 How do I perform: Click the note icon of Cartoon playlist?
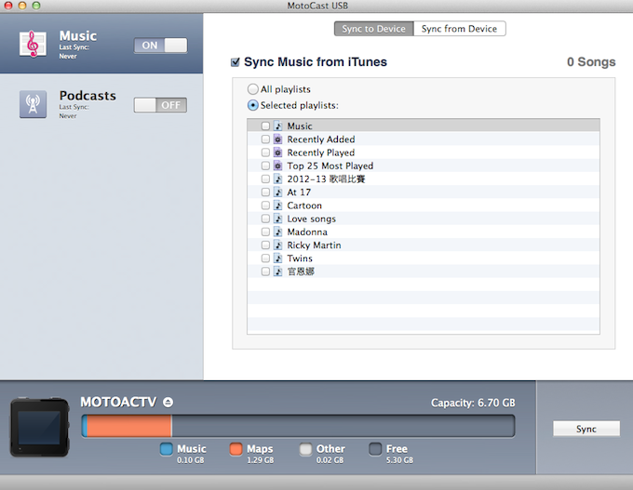point(277,205)
